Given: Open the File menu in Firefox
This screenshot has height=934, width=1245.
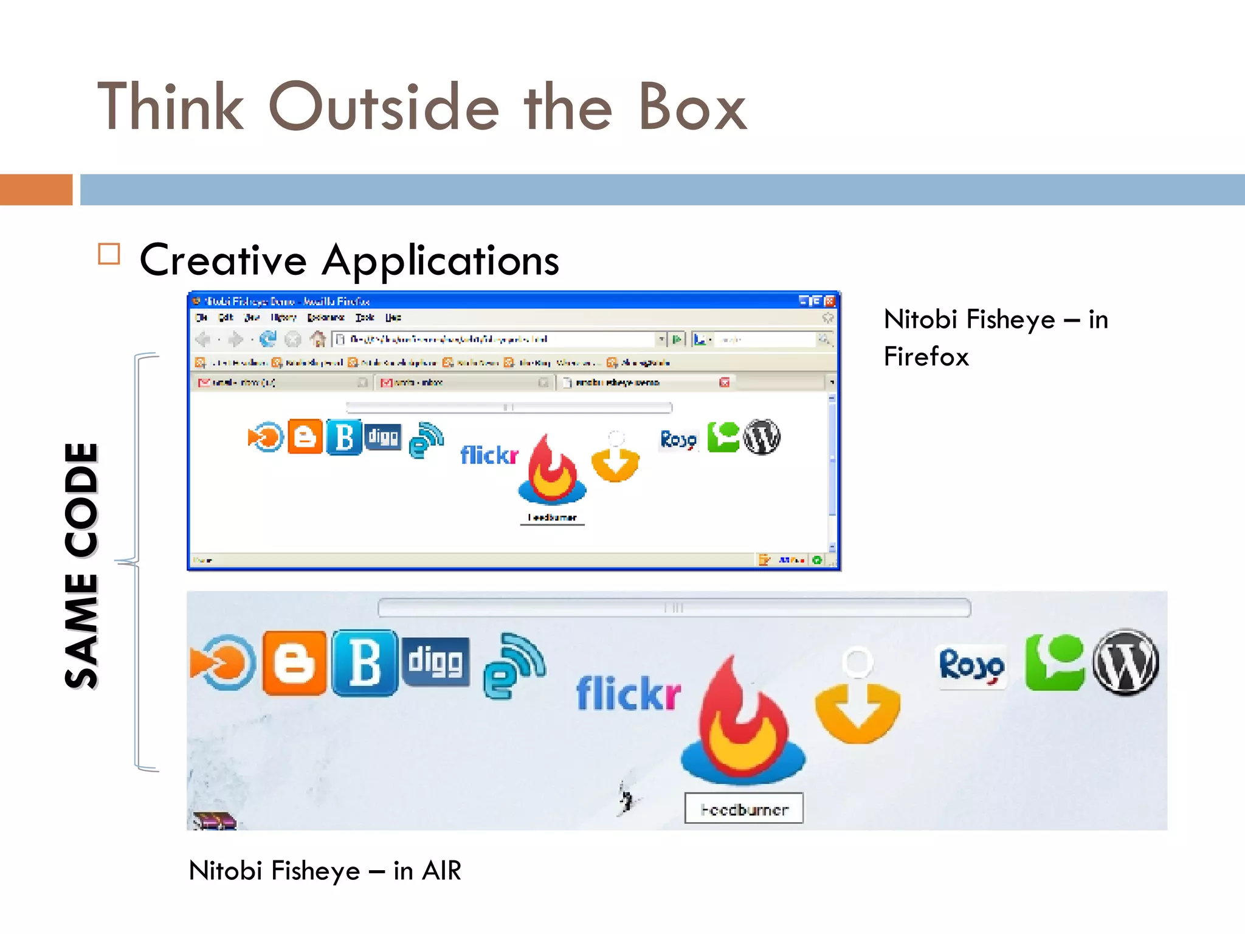Looking at the screenshot, I should pos(201,317).
